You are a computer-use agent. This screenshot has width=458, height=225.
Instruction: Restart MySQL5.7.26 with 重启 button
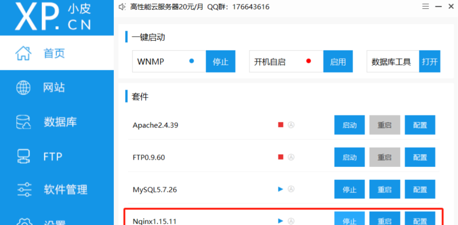384,189
